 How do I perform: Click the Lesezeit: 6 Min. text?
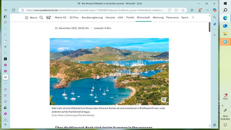point(103,28)
